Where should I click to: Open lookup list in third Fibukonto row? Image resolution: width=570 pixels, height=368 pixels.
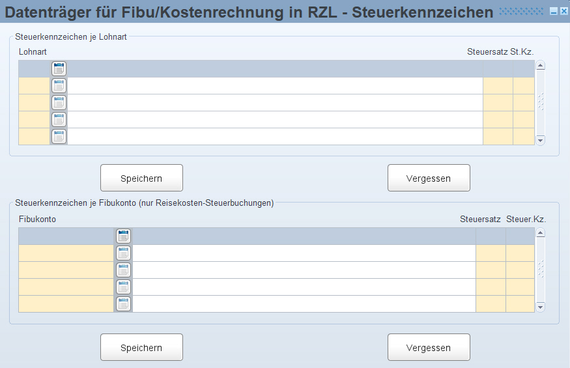click(123, 287)
